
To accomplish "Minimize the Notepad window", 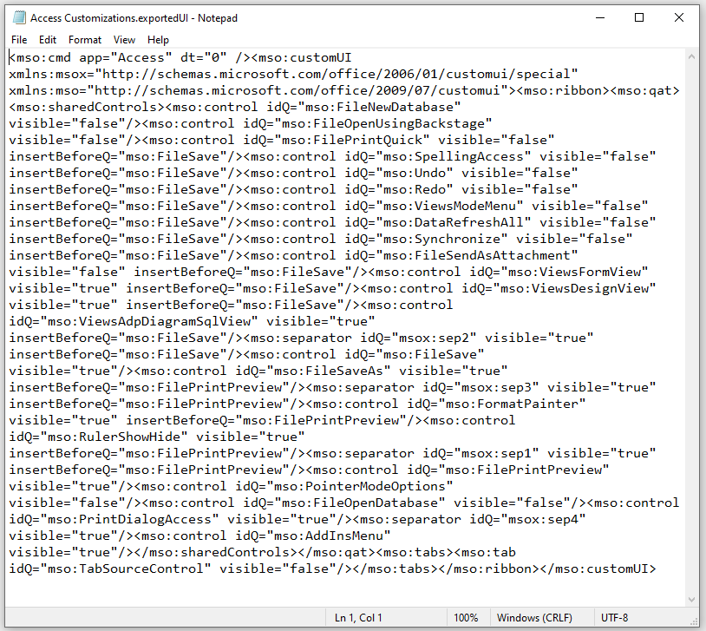I will (x=600, y=17).
